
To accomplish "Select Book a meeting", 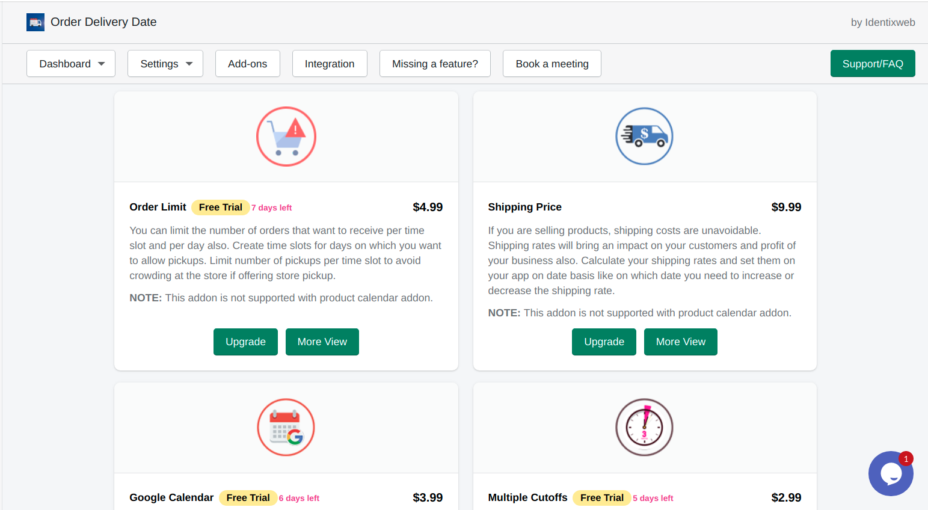I will pos(552,64).
